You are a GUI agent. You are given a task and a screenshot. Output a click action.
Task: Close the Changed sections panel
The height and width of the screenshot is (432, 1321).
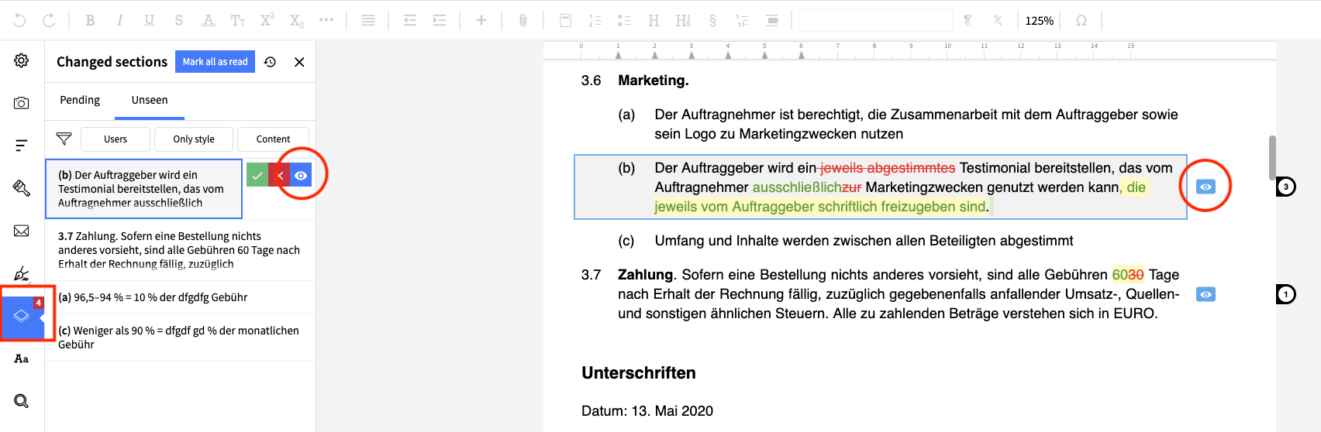tap(299, 62)
